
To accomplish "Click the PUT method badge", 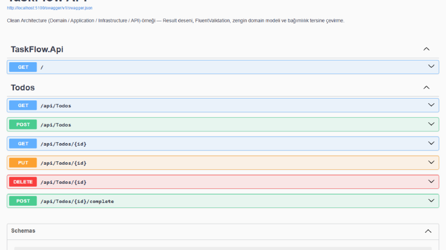I will pyautogui.click(x=22, y=163).
